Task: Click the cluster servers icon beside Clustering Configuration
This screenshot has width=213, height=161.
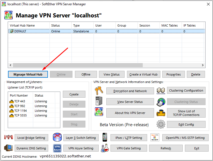Action: pos(161,91)
